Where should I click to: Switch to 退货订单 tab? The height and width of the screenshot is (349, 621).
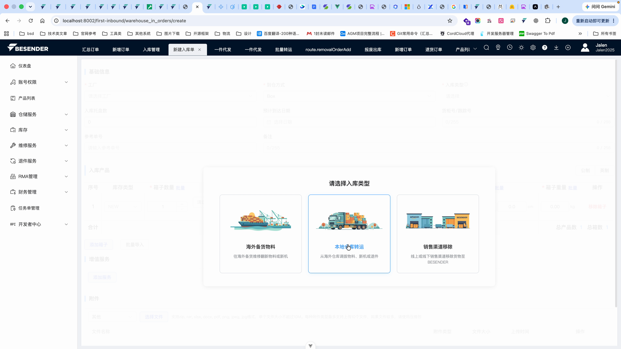434,49
